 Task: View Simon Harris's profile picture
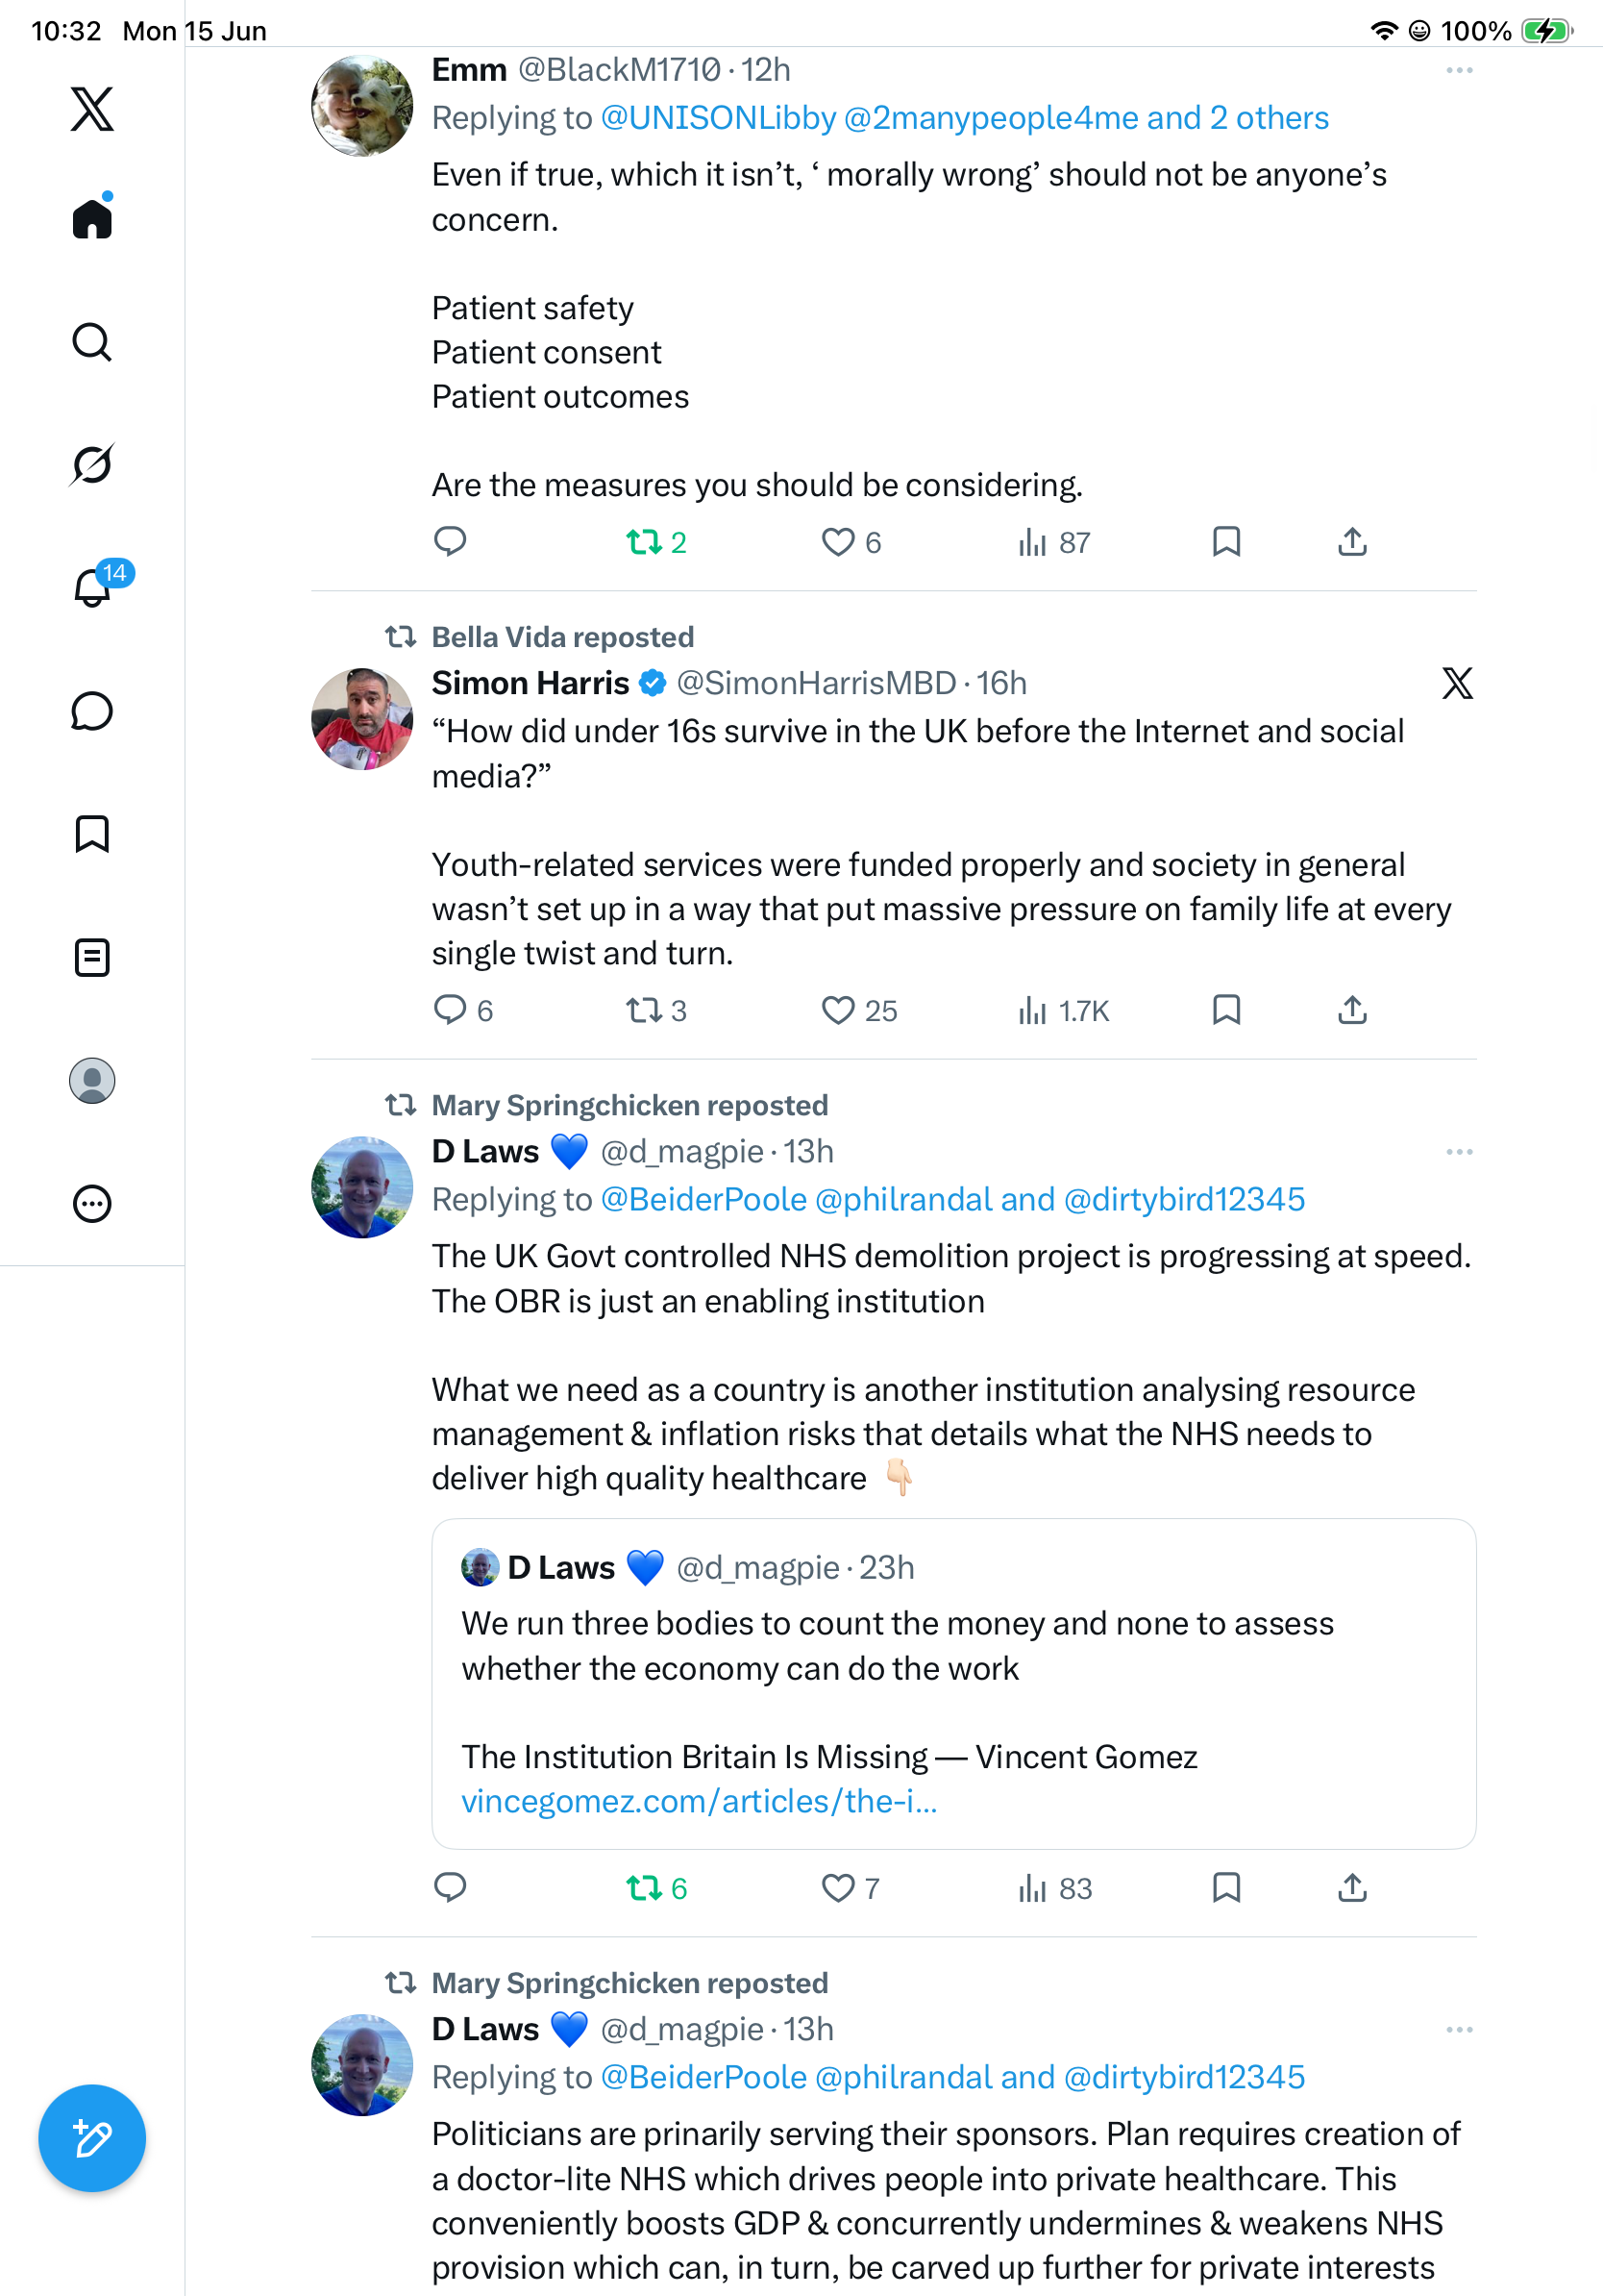(x=361, y=718)
